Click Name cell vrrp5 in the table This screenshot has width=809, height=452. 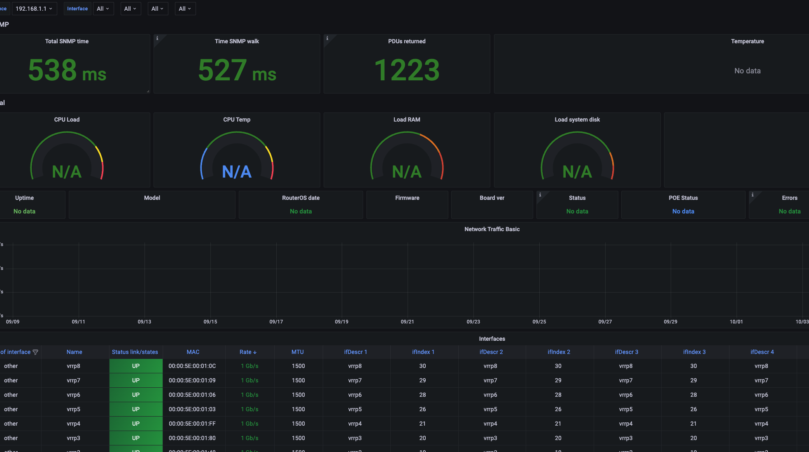[74, 409]
